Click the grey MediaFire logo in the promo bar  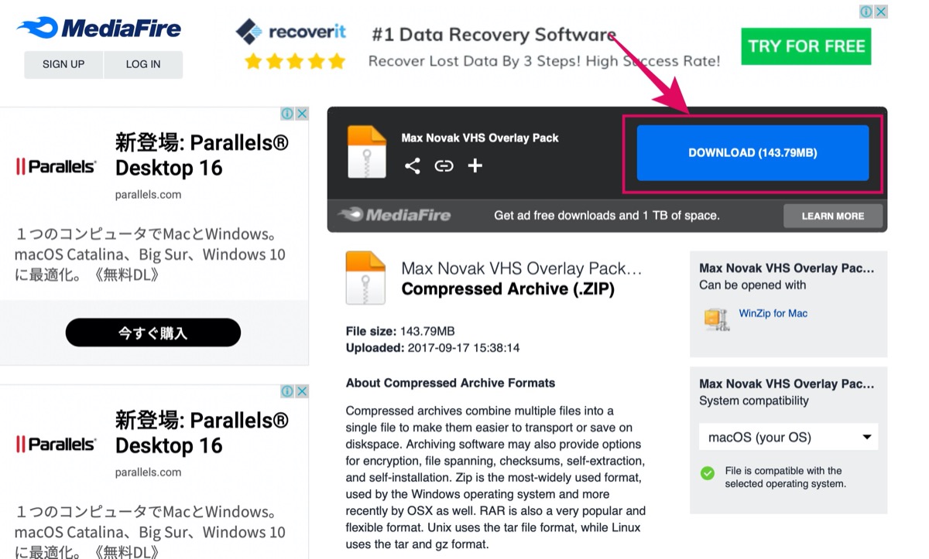[394, 215]
